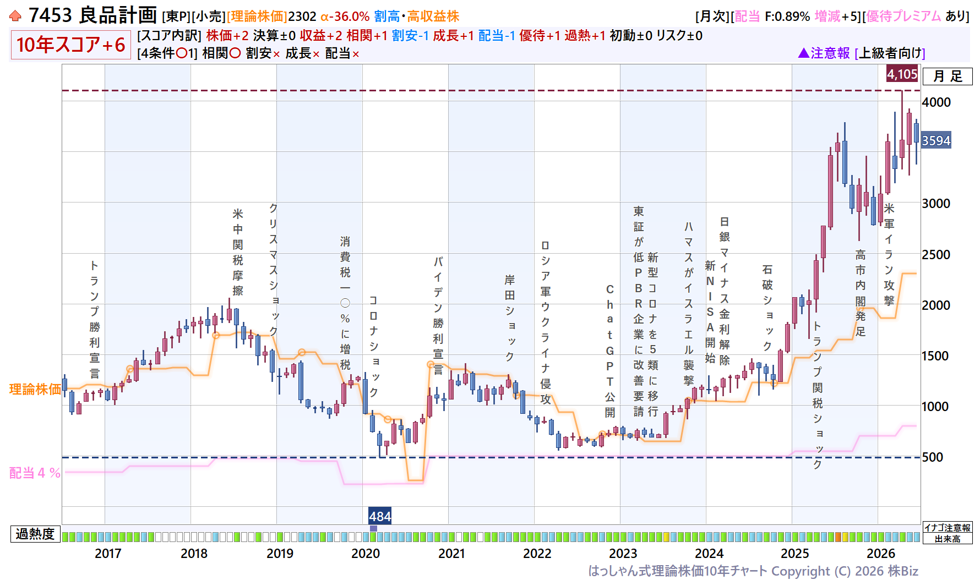
Task: Click the トランプ関税ショック event annotation
Action: tap(818, 395)
